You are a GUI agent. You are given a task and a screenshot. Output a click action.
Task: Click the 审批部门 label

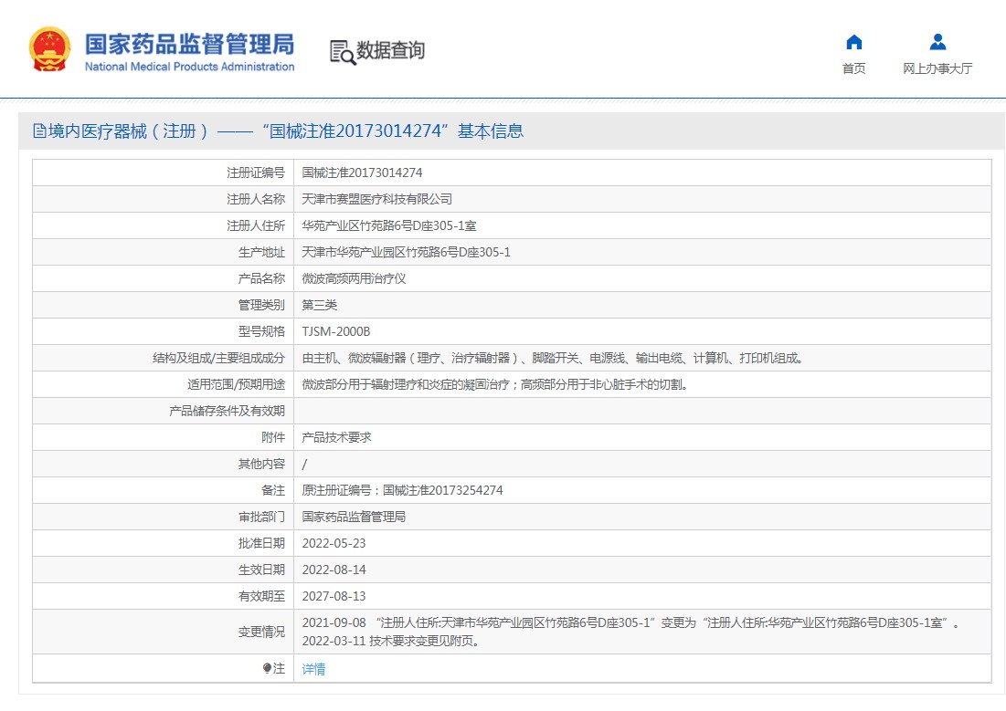[261, 517]
